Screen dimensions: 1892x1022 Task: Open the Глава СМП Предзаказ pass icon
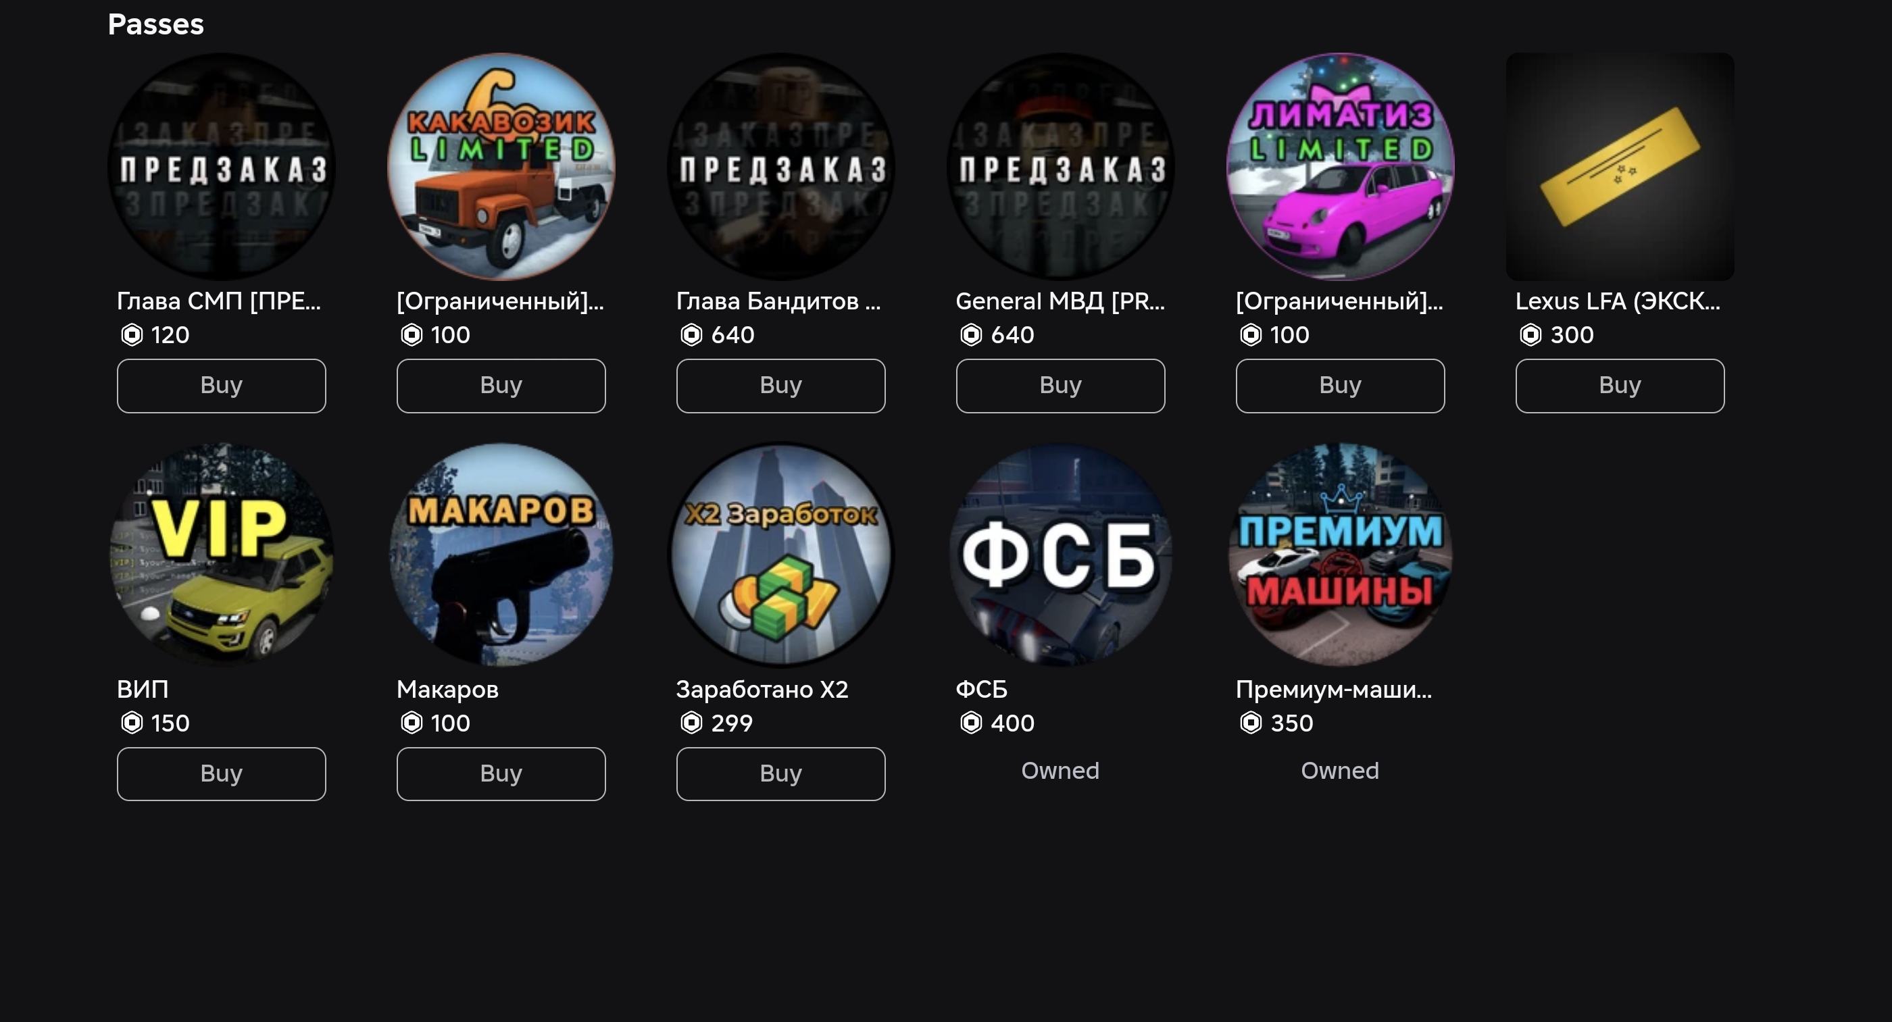[221, 167]
